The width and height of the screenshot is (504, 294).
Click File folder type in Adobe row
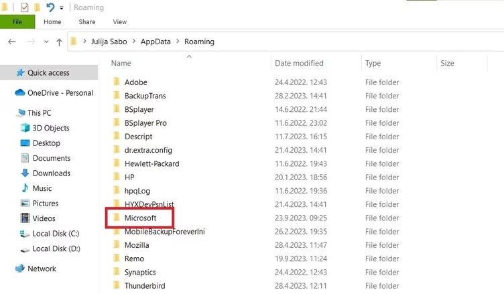[382, 82]
